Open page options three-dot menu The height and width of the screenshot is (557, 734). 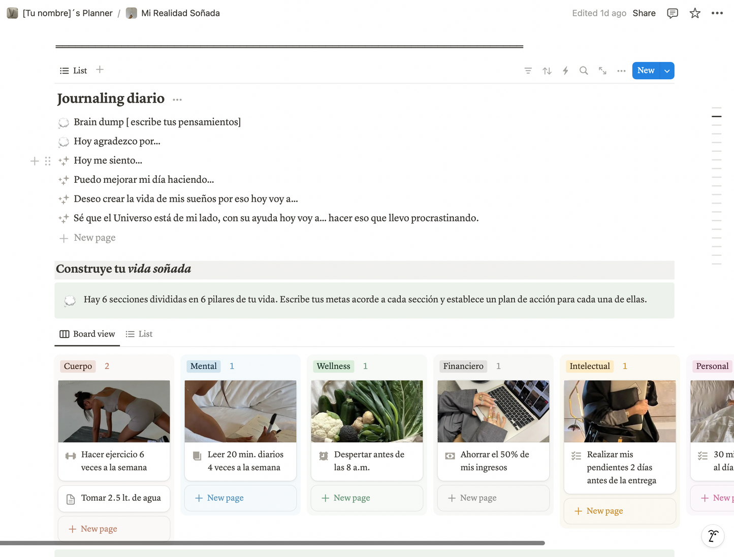pos(717,13)
